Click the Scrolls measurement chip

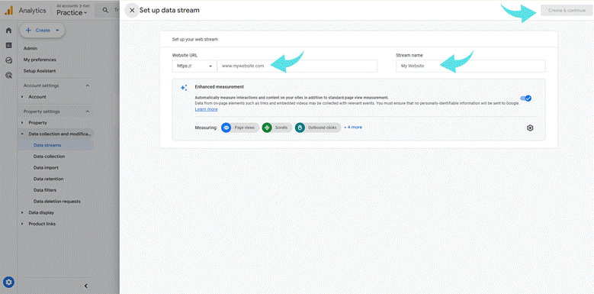click(277, 128)
